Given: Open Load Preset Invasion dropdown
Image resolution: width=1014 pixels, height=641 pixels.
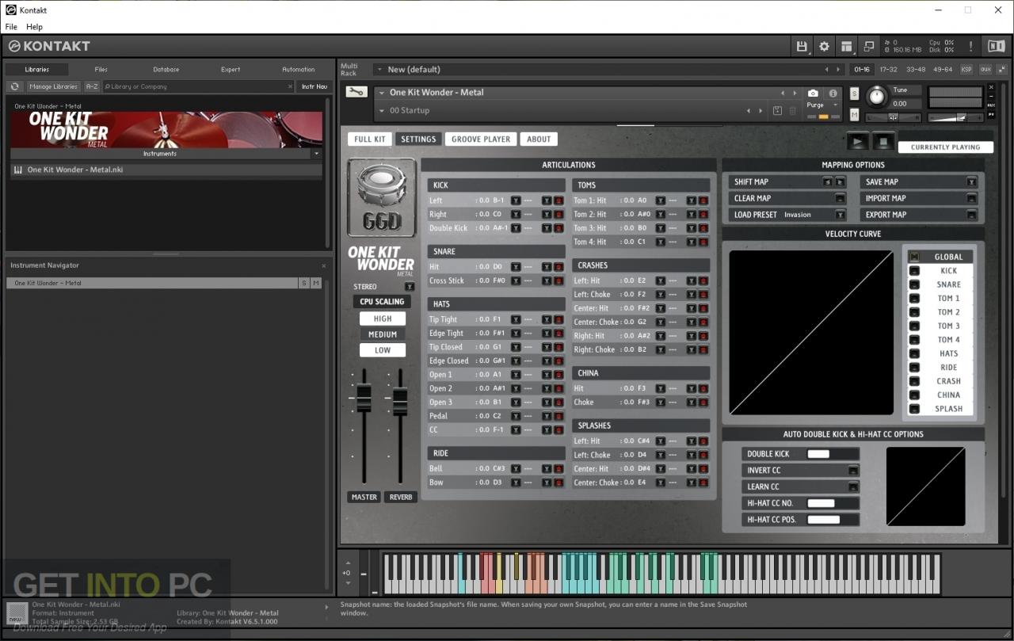Looking at the screenshot, I should click(840, 215).
